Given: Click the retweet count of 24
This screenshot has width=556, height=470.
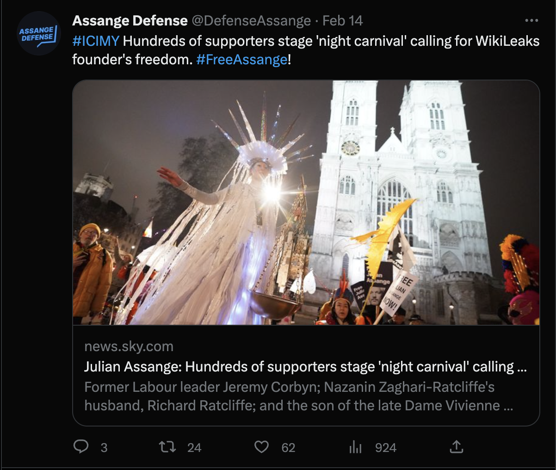Looking at the screenshot, I should click(x=194, y=448).
